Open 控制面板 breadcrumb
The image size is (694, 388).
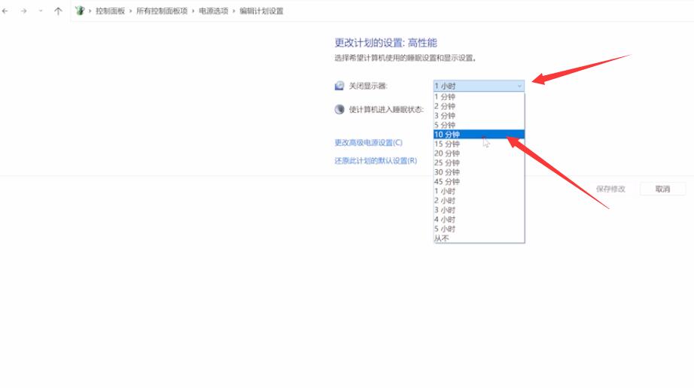coord(110,11)
